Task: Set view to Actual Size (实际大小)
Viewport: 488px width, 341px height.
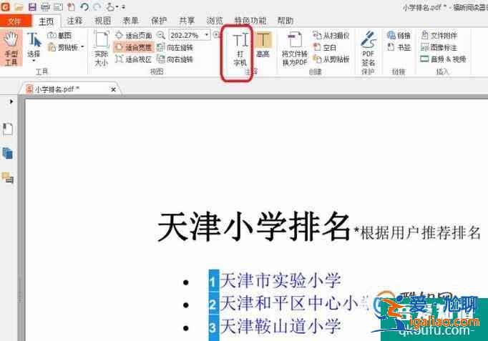Action: click(x=102, y=49)
